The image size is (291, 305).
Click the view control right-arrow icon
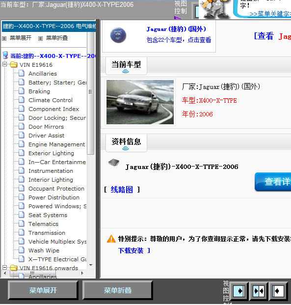tap(239, 291)
